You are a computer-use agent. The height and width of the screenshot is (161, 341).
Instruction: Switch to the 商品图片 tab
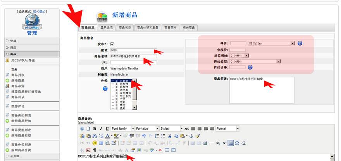(170, 28)
